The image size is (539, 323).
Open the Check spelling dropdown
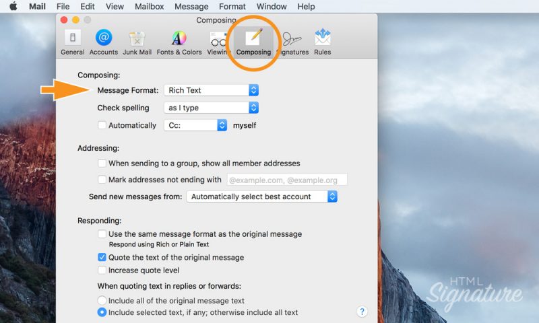(x=212, y=108)
